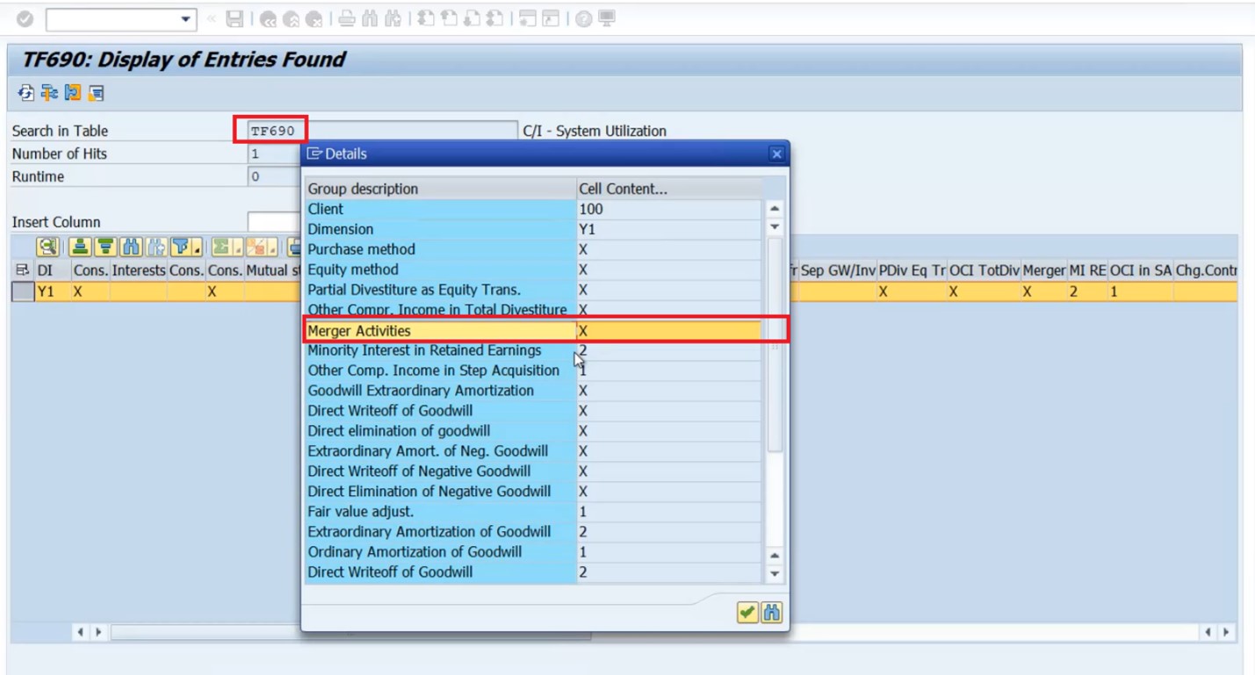Viewport: 1255px width, 675px height.
Task: Click the ALV Details magnifier icon
Action: point(47,248)
